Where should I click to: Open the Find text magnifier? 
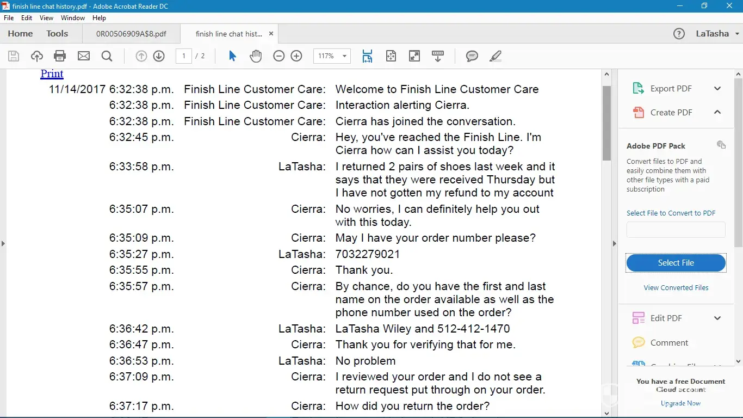(x=107, y=56)
